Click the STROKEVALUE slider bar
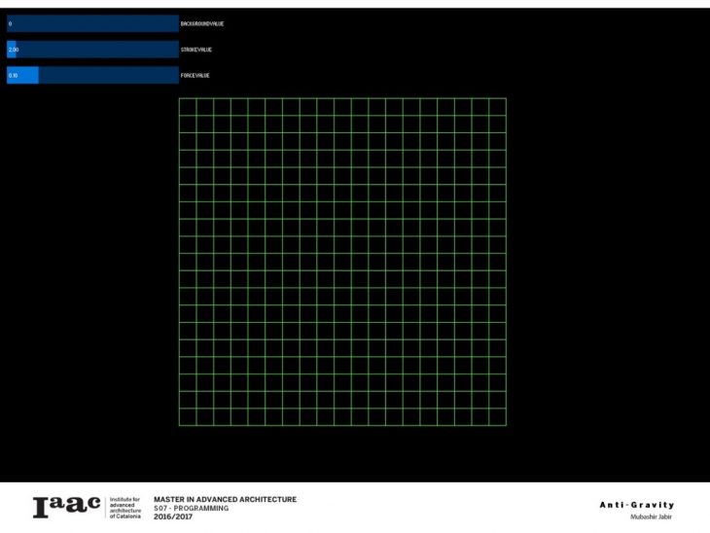Image resolution: width=710 pixels, height=533 pixels. [x=92, y=49]
